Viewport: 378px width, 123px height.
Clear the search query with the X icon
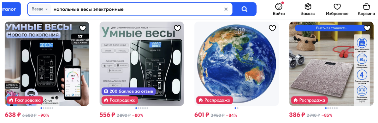226,9
